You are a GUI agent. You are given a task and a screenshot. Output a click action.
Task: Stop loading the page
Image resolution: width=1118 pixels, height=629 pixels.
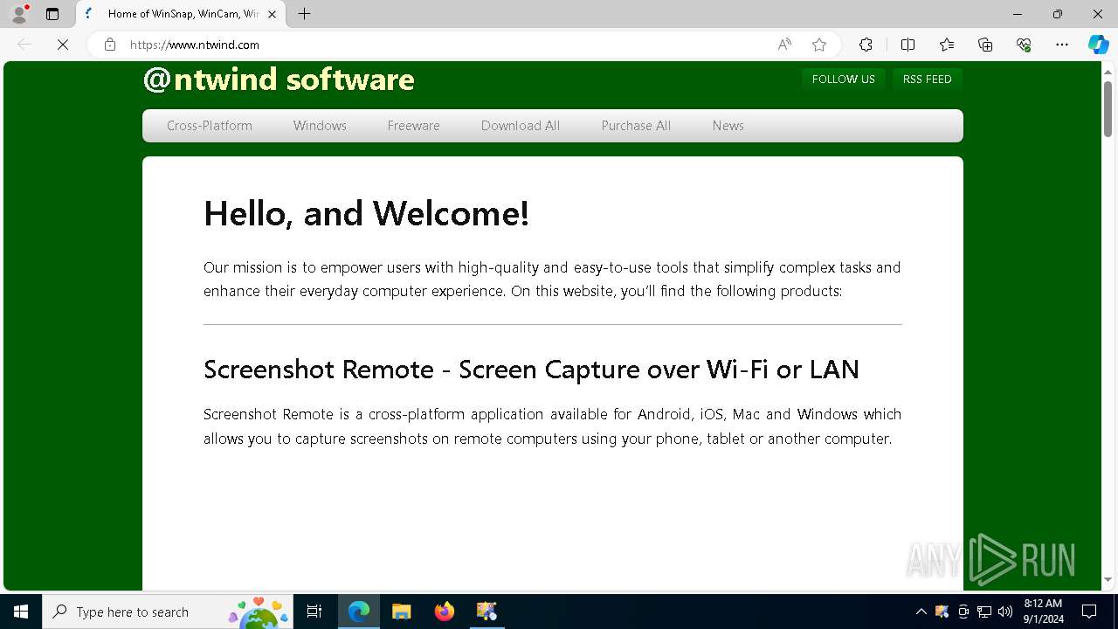pos(63,45)
